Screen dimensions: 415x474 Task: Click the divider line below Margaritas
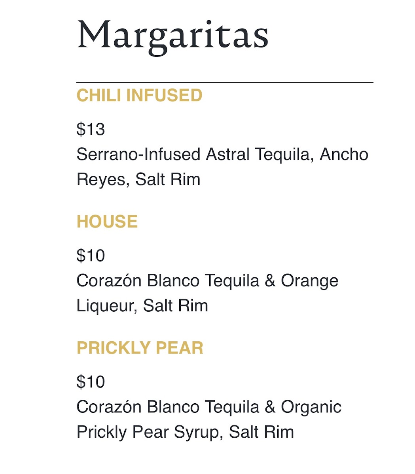[225, 83]
